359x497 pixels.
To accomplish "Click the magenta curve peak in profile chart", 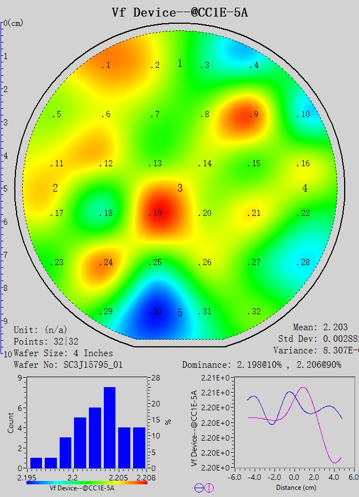I will point(302,388).
